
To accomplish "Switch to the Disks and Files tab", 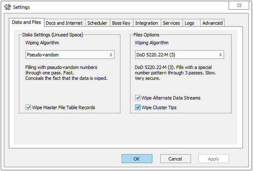I will point(27,22).
